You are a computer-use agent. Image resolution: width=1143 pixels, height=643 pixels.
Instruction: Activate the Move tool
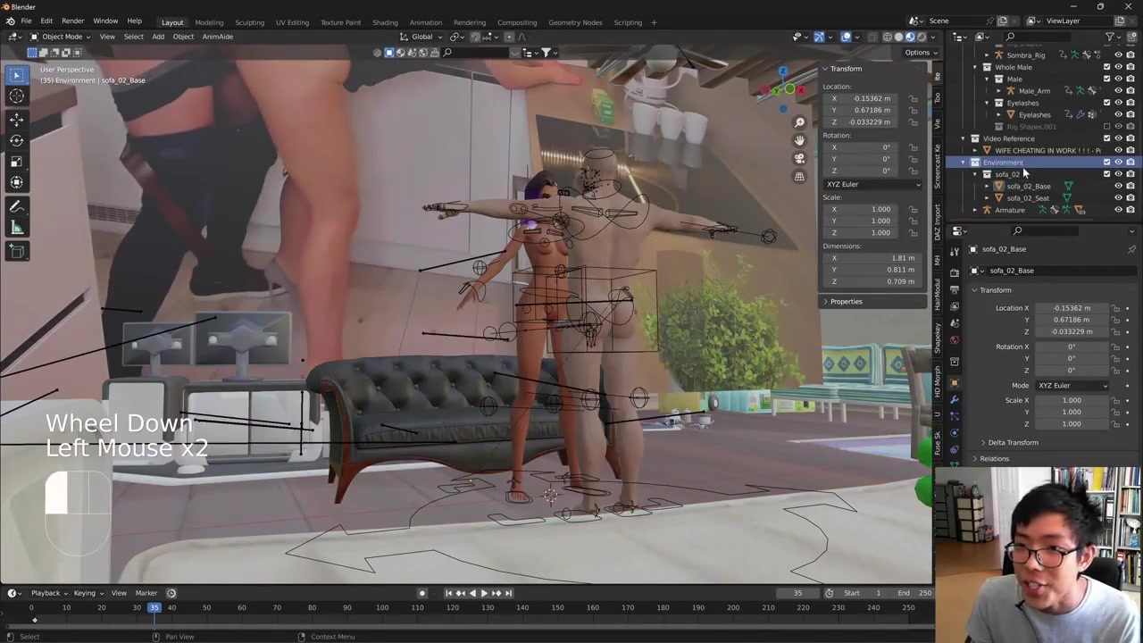point(16,119)
